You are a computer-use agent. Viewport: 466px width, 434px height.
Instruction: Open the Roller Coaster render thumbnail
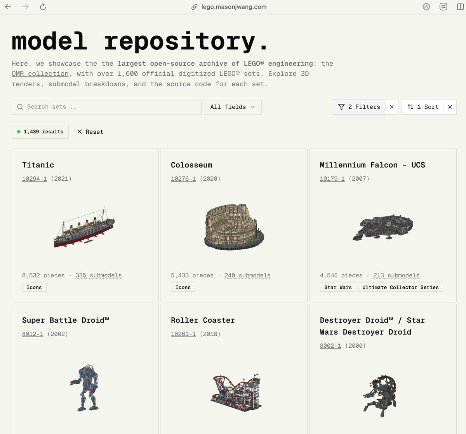236,392
